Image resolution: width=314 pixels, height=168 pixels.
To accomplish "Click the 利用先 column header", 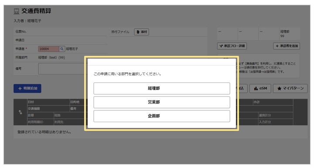I will point(59,122).
